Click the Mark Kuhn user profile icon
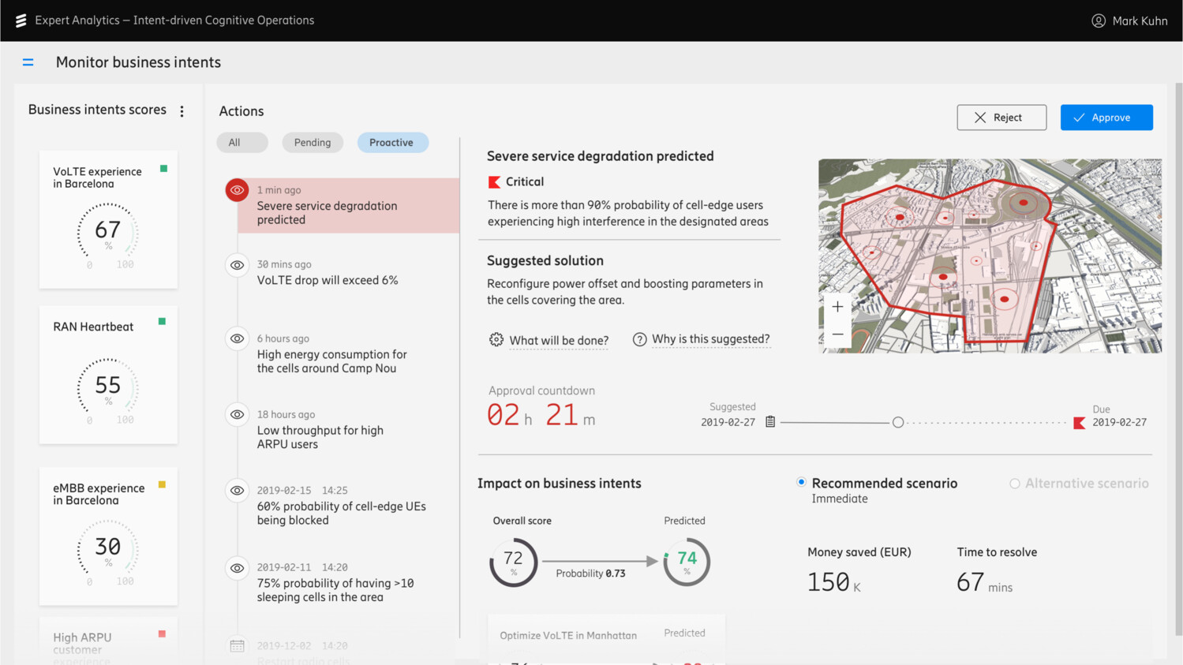 click(x=1098, y=21)
